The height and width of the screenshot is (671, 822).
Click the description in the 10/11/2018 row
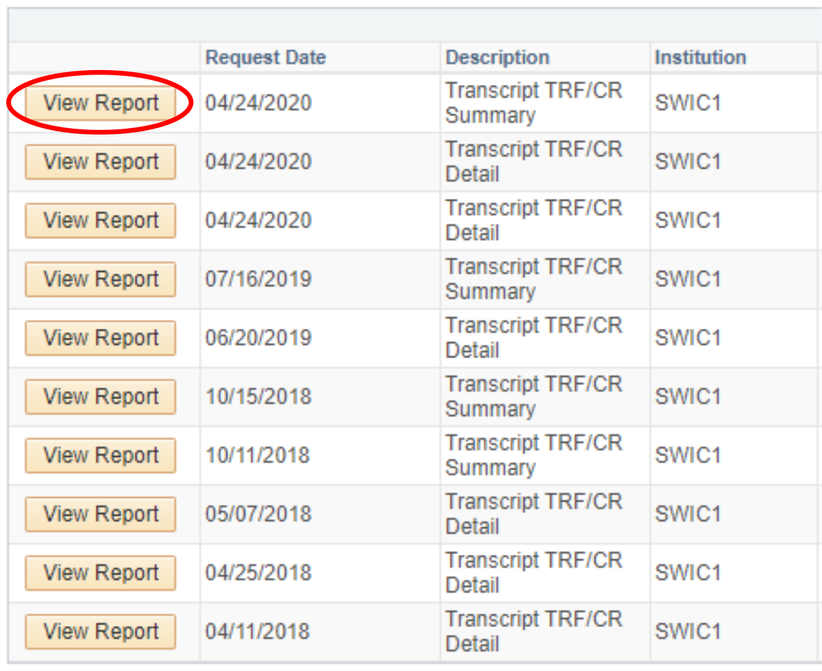(533, 455)
